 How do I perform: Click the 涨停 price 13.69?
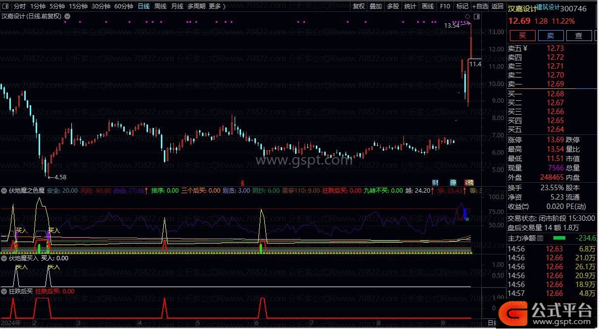pos(555,140)
